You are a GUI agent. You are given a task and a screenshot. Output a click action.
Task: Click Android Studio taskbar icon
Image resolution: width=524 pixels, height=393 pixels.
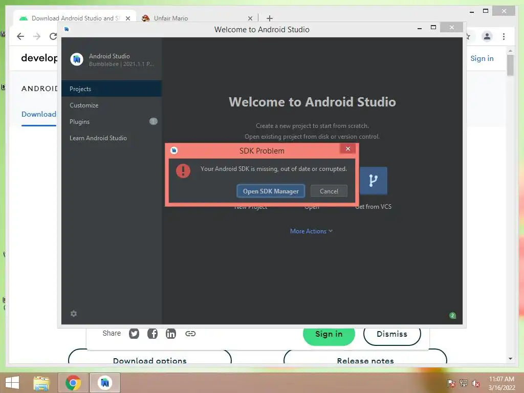point(105,383)
